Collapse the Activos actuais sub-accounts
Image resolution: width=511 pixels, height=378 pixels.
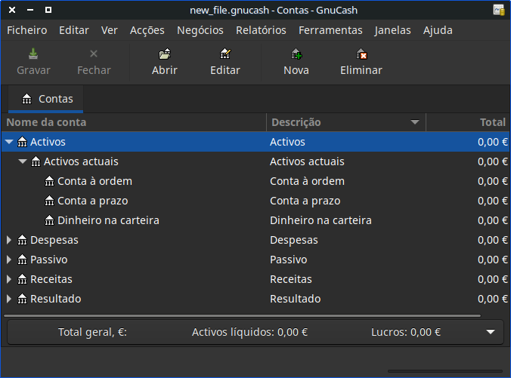point(23,161)
